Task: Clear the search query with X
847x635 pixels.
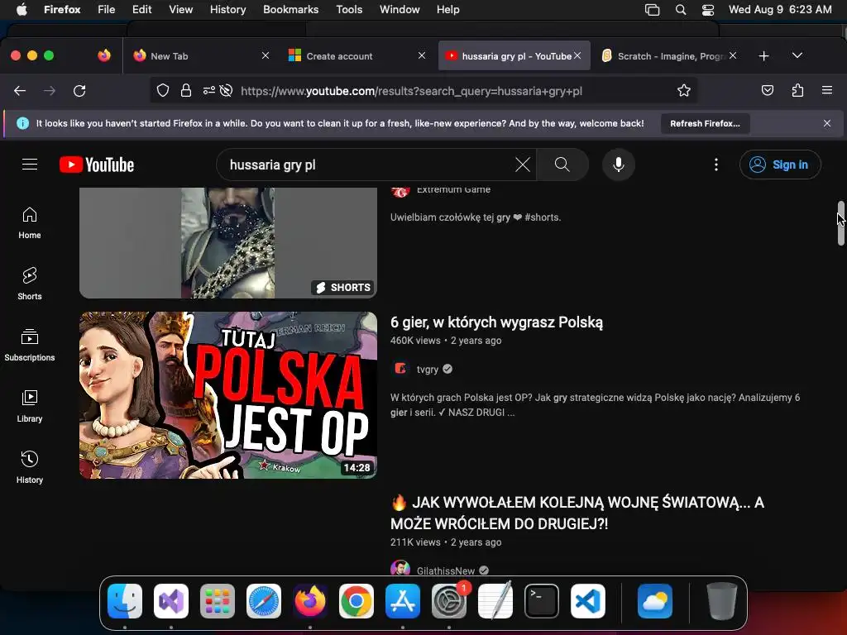Action: [x=523, y=165]
